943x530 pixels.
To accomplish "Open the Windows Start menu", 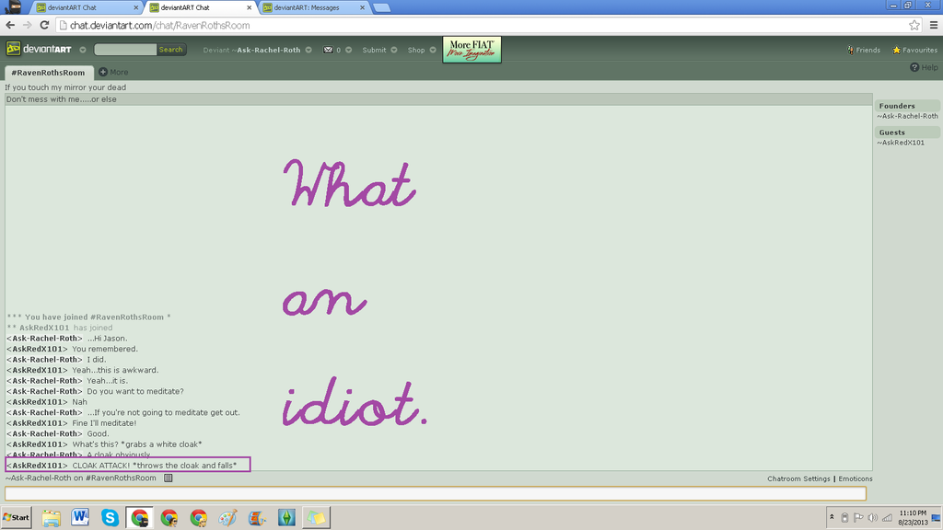I will coord(17,517).
